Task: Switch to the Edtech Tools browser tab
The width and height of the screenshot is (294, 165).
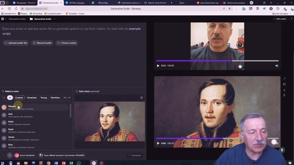Action: pyautogui.click(x=156, y=3)
